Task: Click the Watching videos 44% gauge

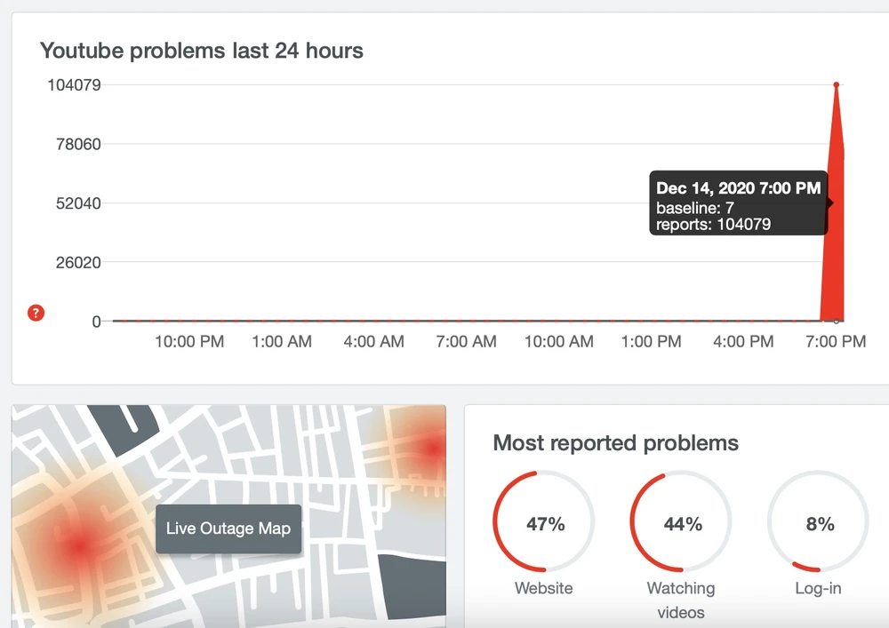Action: pyautogui.click(x=681, y=521)
